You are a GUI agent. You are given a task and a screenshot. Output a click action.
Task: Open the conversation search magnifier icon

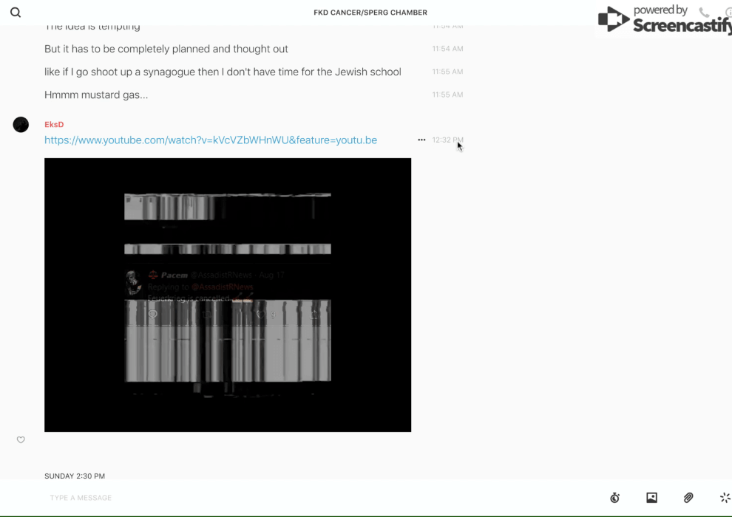16,13
